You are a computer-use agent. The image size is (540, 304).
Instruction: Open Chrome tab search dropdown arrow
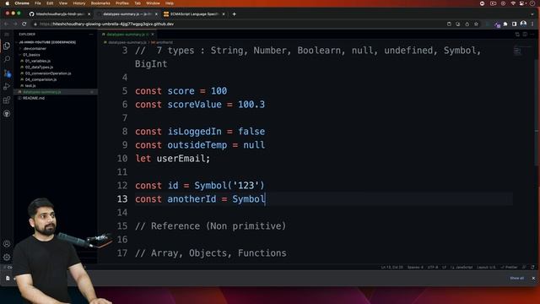pyautogui.click(x=532, y=14)
